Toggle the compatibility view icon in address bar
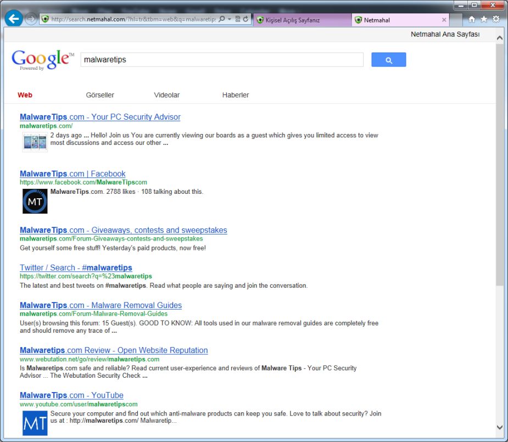Screen dimensions: 508x442 click(x=237, y=19)
